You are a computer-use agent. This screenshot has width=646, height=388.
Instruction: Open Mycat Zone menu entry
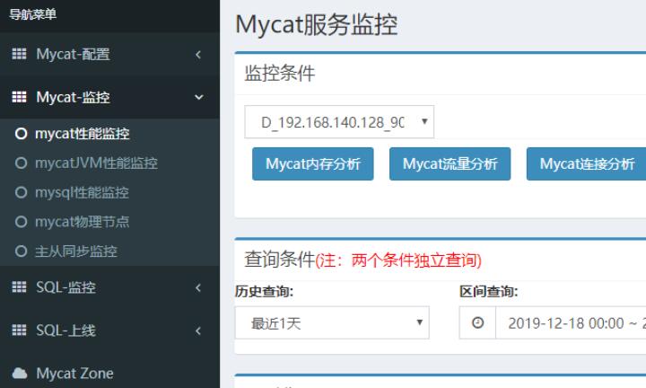point(74,373)
